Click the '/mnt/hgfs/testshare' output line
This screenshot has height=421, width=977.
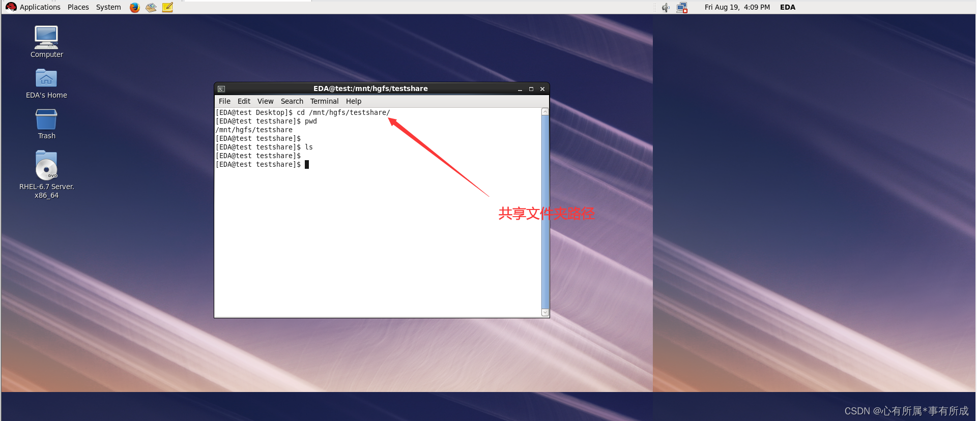254,130
